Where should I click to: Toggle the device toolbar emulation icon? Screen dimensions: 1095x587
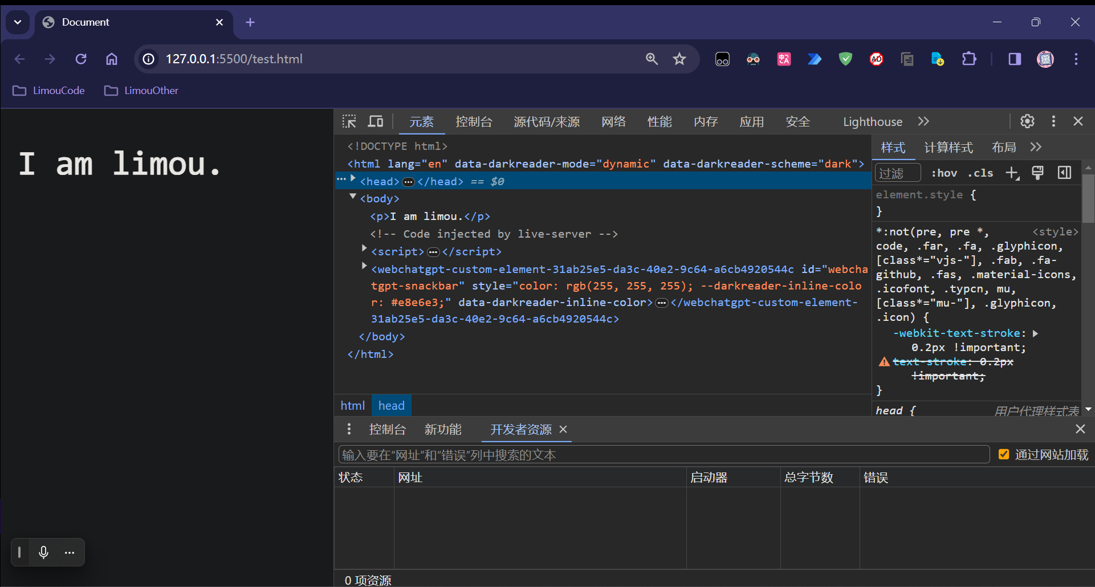[x=375, y=121]
